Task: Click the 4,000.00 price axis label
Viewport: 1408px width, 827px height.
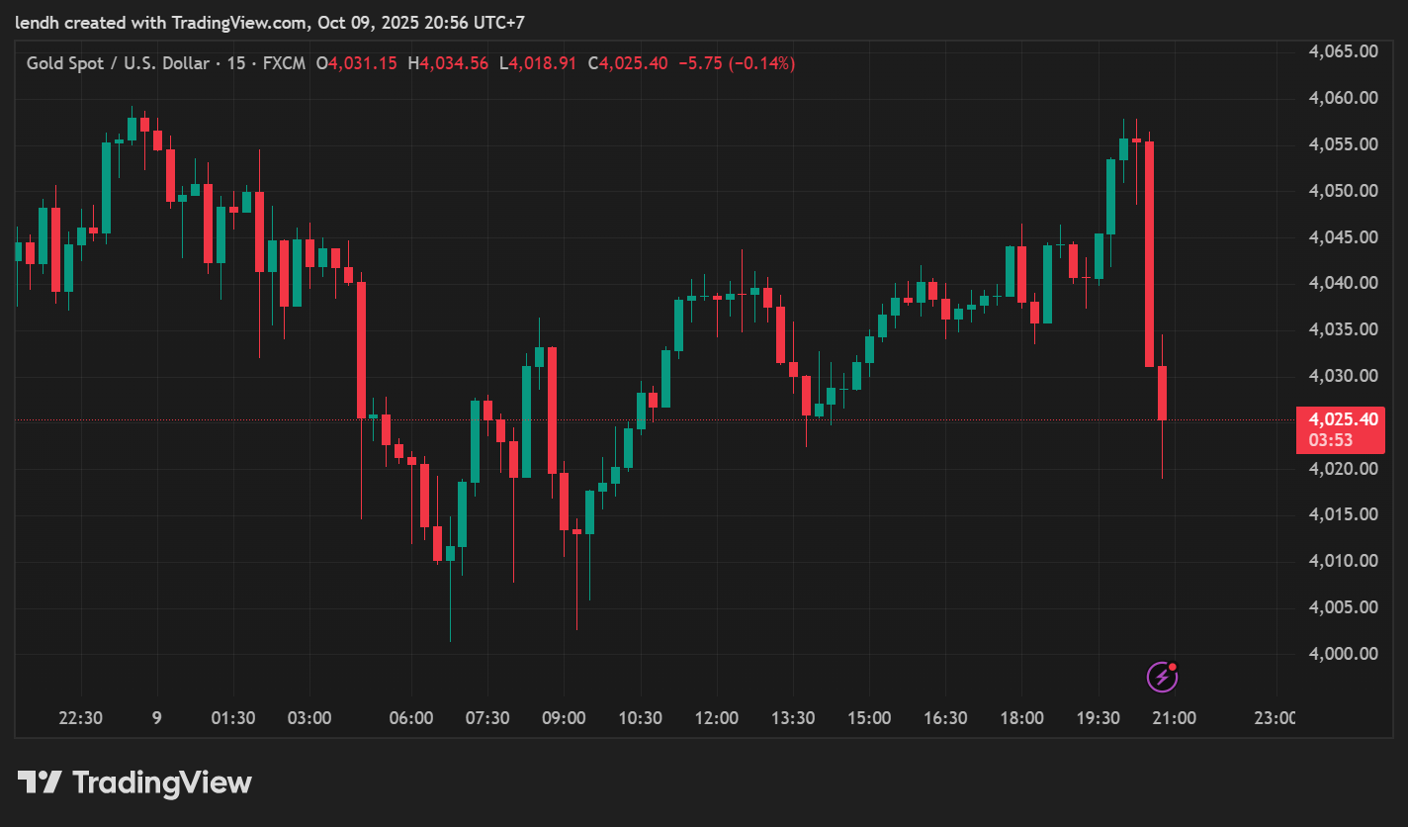Action: pyautogui.click(x=1343, y=654)
